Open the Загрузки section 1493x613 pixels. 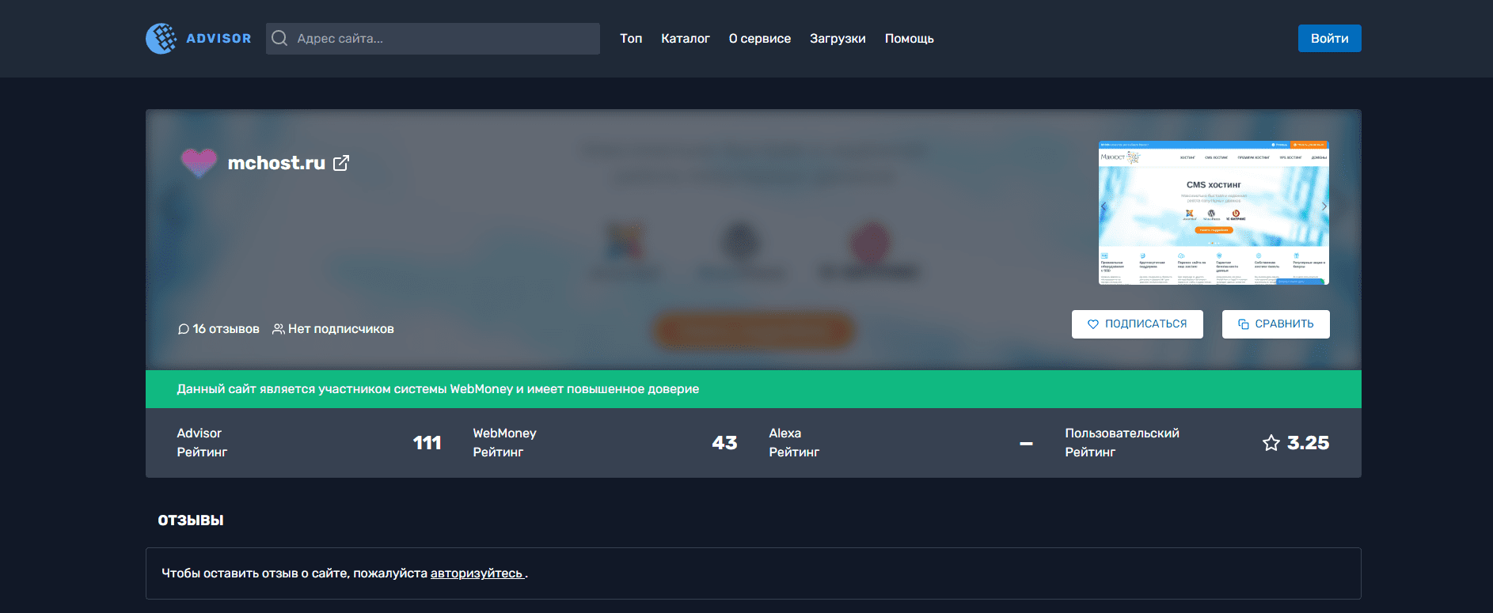click(x=838, y=39)
